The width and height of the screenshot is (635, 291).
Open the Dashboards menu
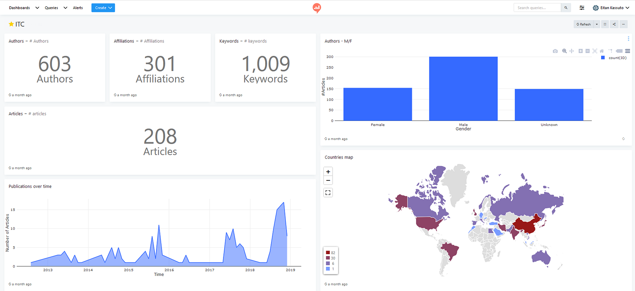click(x=24, y=8)
